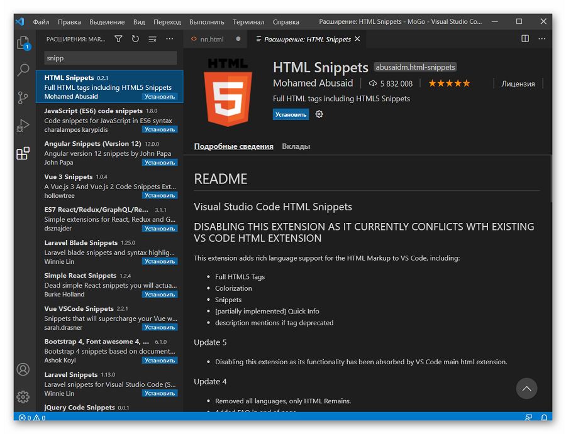The height and width of the screenshot is (434, 566).
Task: Select jQuery Code Snippets in the list
Action: 109,408
